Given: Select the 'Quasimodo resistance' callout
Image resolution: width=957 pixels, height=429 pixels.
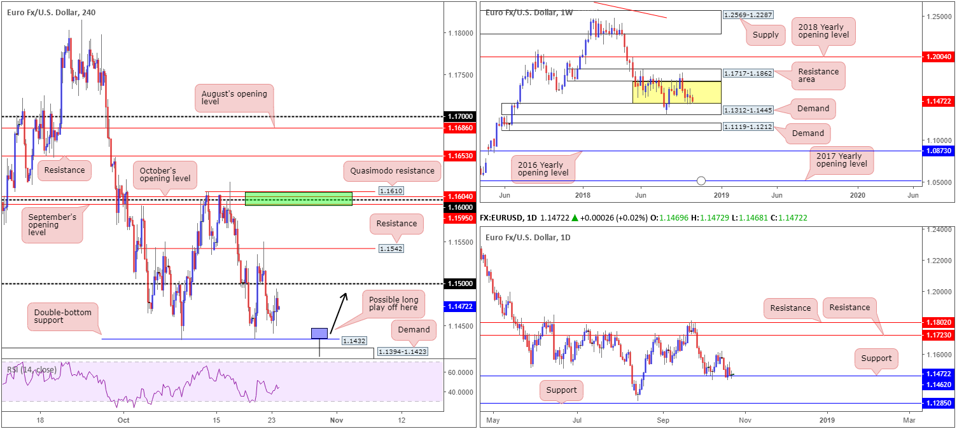Looking at the screenshot, I should (392, 170).
